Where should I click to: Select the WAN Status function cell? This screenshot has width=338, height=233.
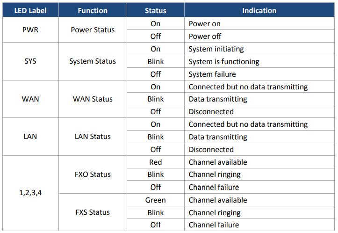pos(93,99)
